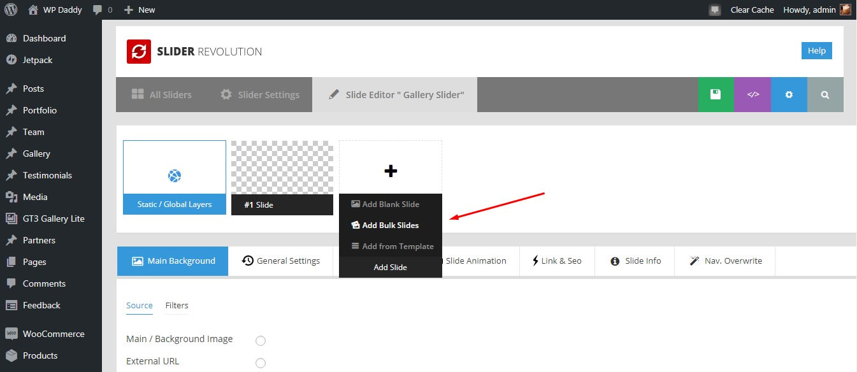Click Clear Cache in the admin bar
This screenshot has width=857, height=372.
(752, 10)
